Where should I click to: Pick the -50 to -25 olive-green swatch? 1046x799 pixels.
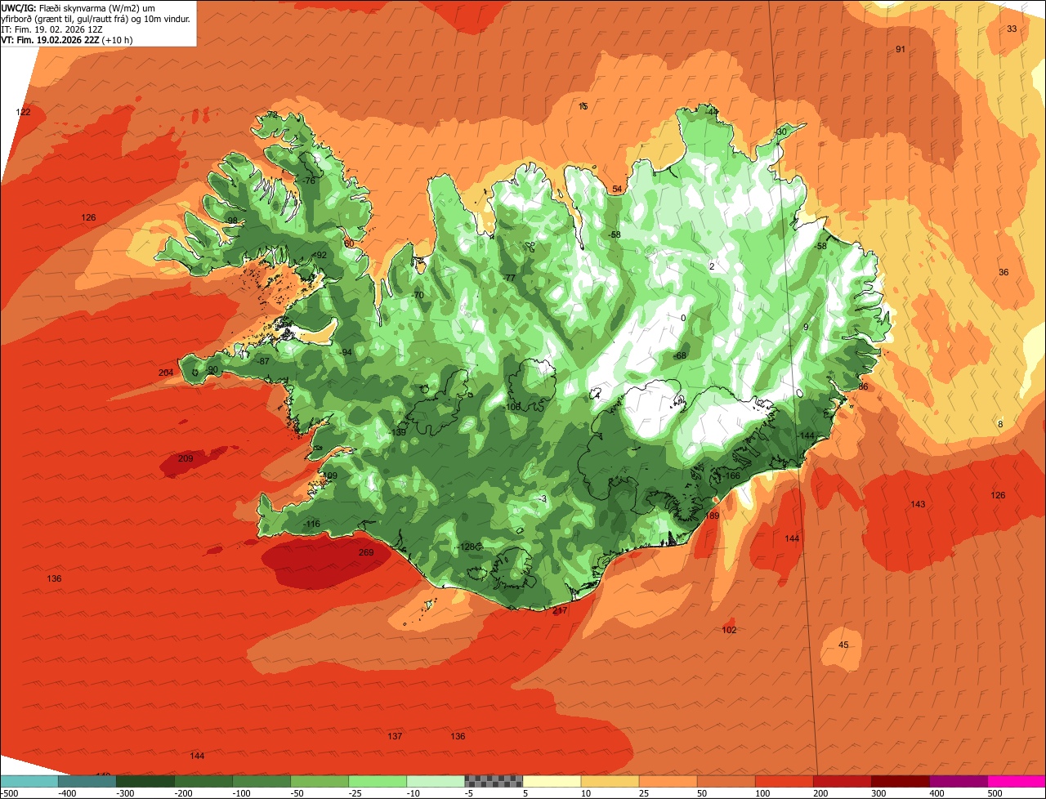[x=320, y=781]
